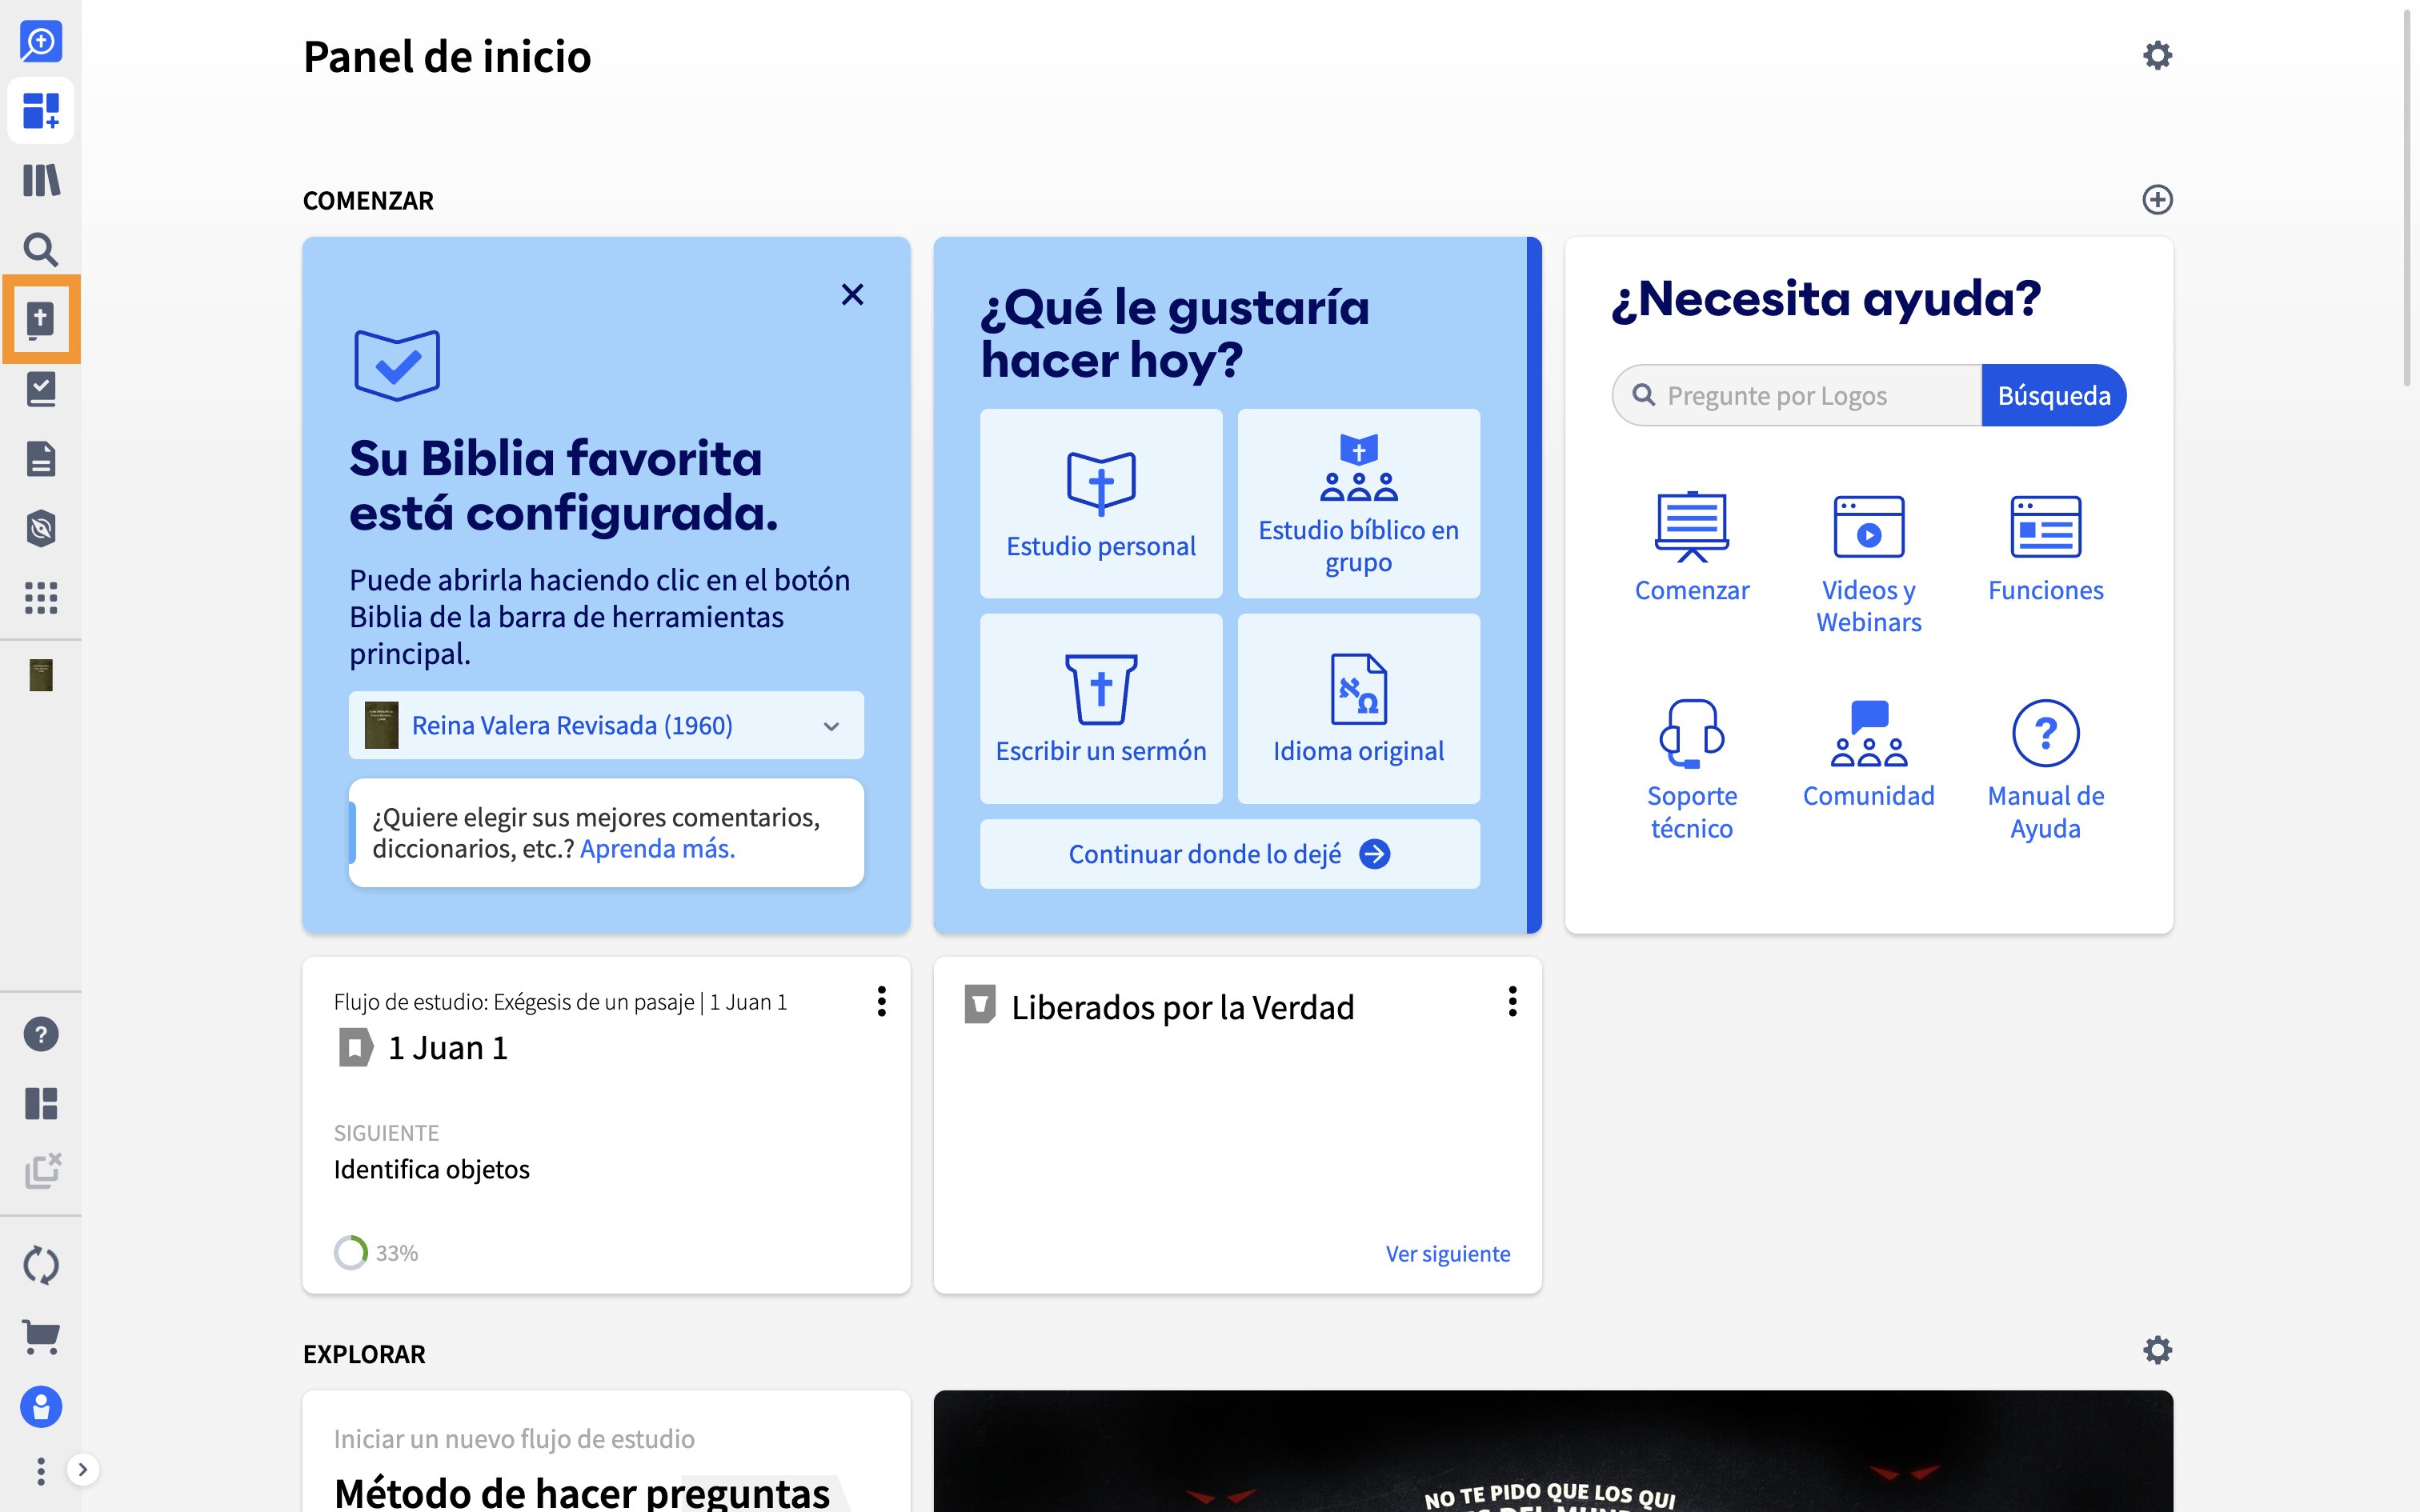Expand the Reina Valera Revisada (1960) dropdown
The image size is (2420, 1512).
pos(606,725)
